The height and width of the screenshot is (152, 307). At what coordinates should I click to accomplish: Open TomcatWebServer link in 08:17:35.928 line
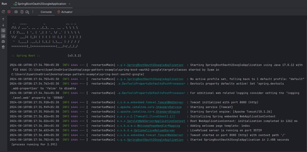coord(170,102)
